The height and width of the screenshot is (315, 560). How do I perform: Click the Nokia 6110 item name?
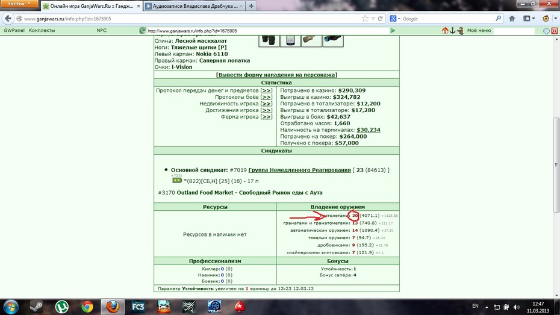coord(212,54)
